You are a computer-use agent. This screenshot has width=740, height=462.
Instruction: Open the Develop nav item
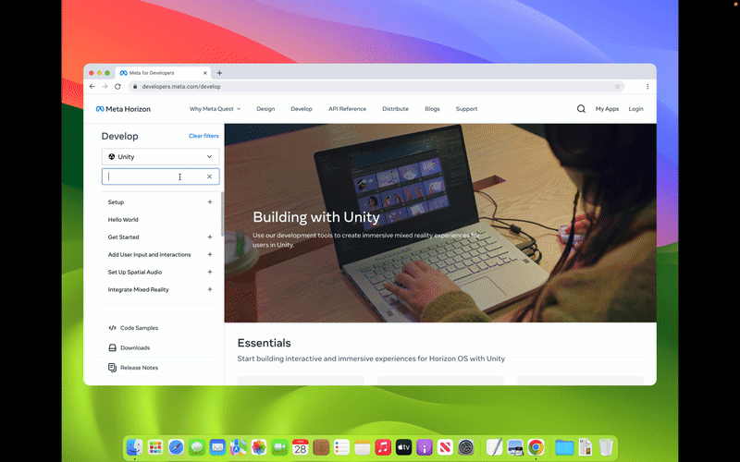coord(302,109)
